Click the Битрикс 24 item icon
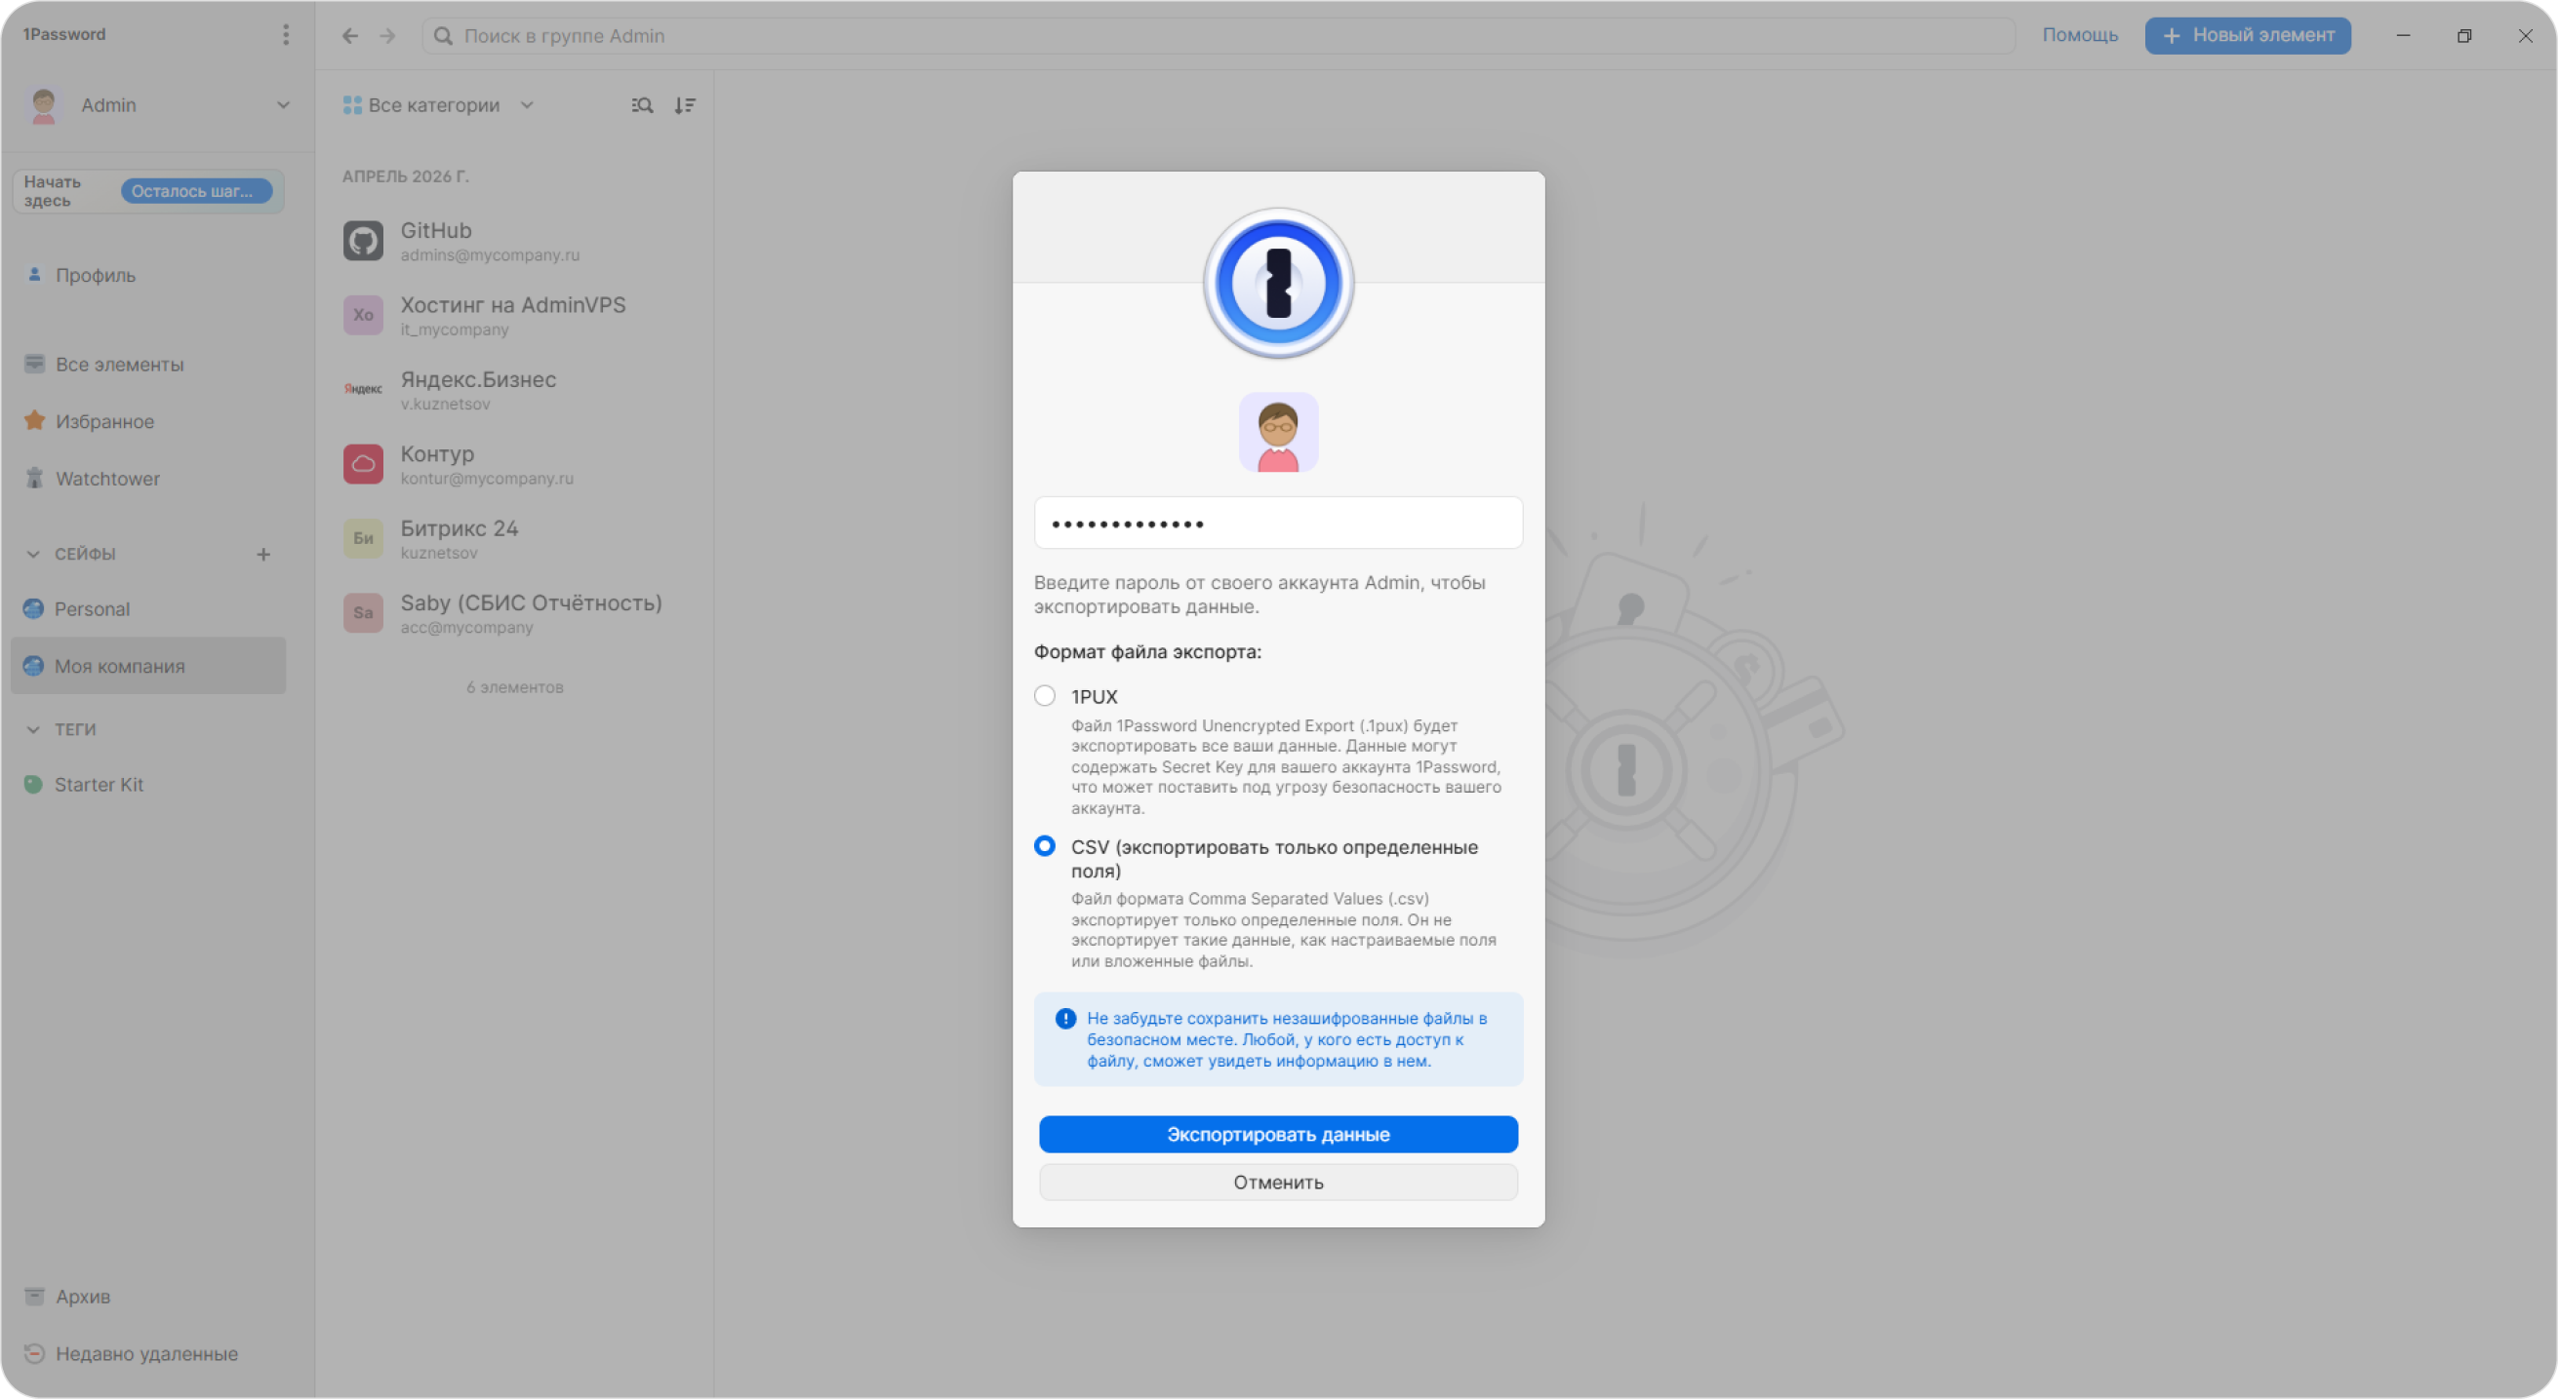Screen dimensions: 2558x1399 pos(364,538)
